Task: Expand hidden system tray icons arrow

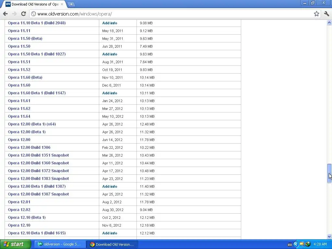Action: [x=296, y=244]
